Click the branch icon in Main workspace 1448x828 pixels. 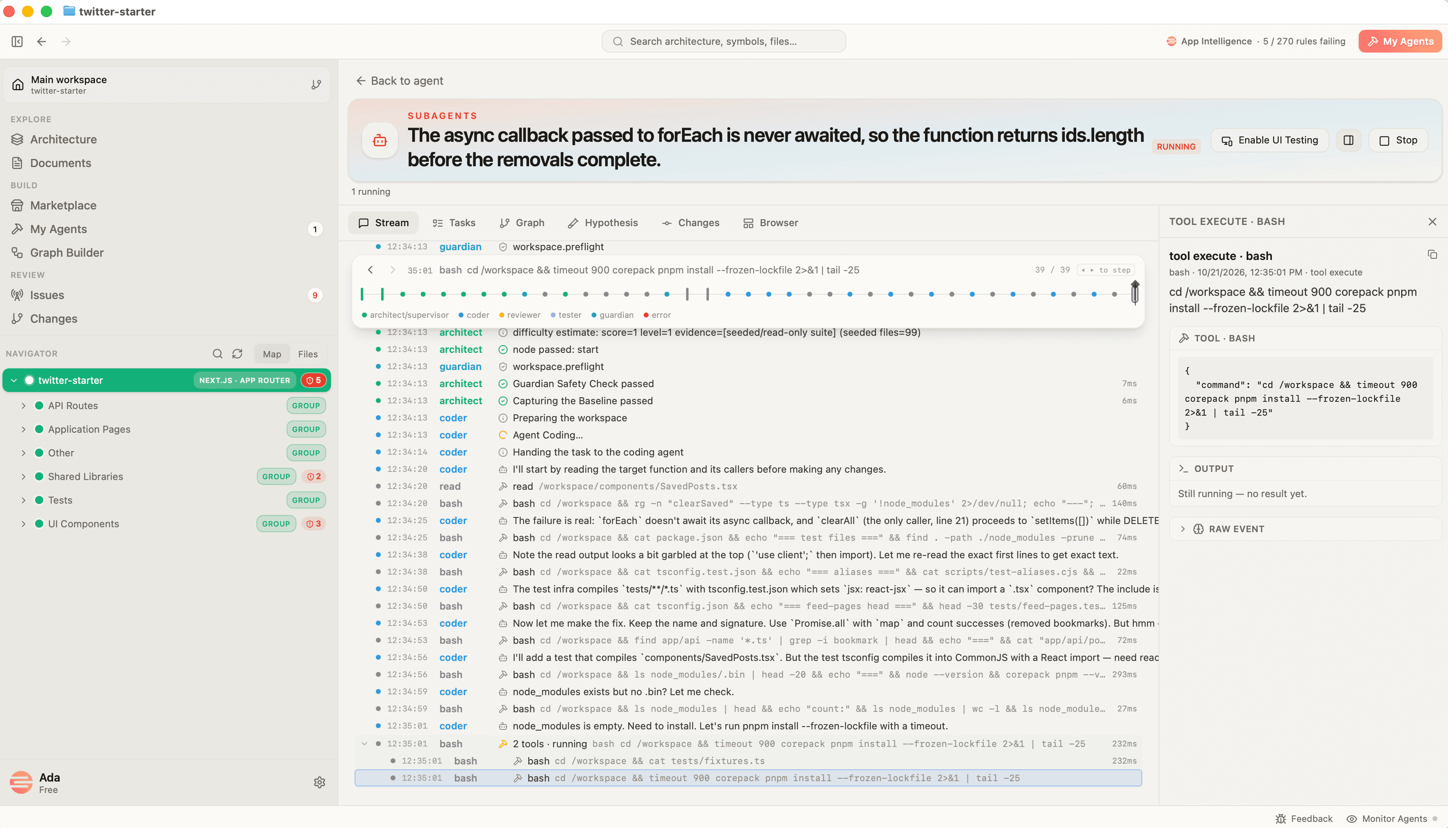[x=316, y=85]
